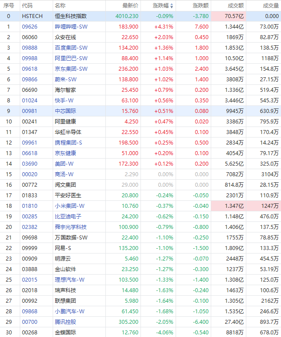
Task: Select the 恒生科技指数 index row
Action: click(x=140, y=16)
